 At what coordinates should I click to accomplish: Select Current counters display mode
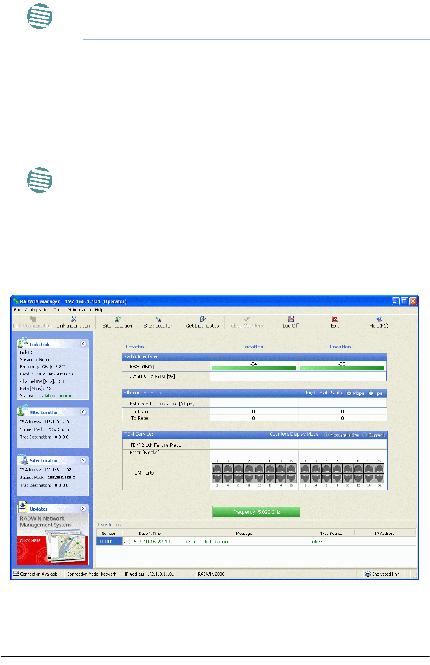(365, 435)
